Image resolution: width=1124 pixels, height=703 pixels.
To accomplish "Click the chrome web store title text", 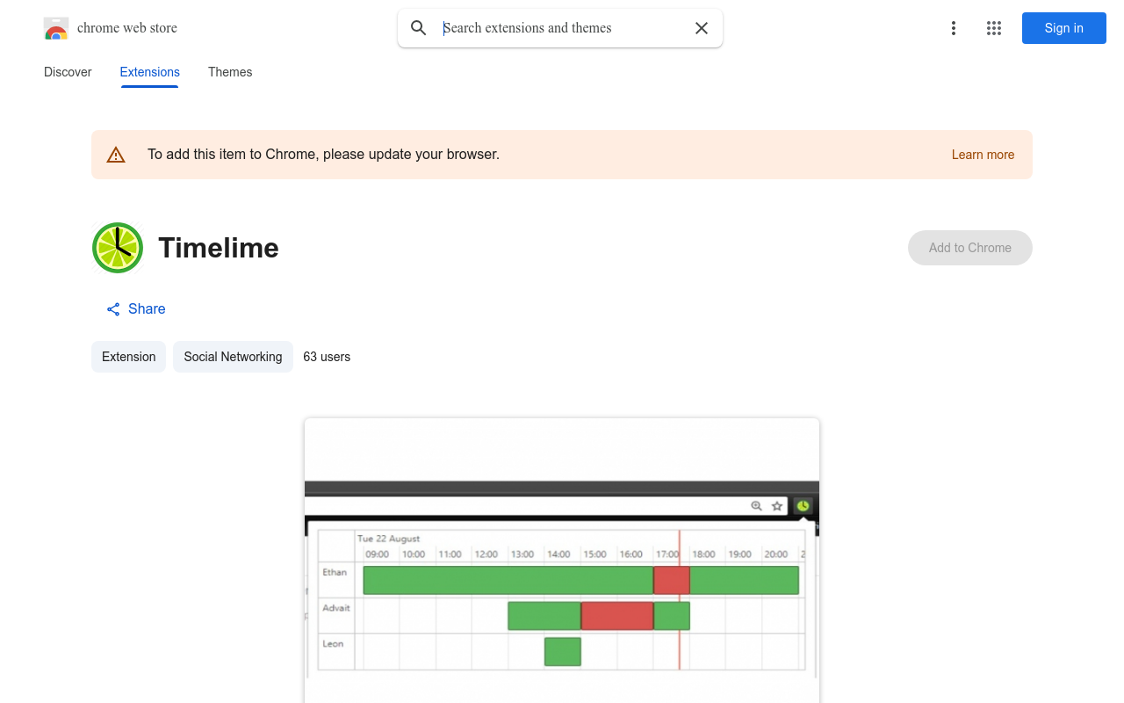I will click(127, 28).
